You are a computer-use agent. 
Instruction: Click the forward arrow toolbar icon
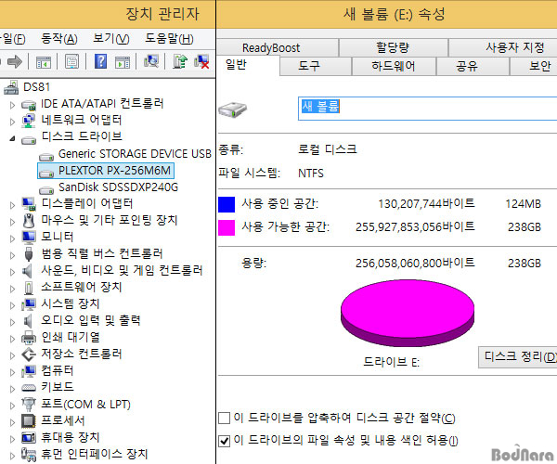pyautogui.click(x=15, y=62)
